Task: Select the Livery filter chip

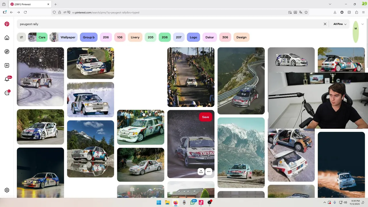Action: click(x=135, y=37)
